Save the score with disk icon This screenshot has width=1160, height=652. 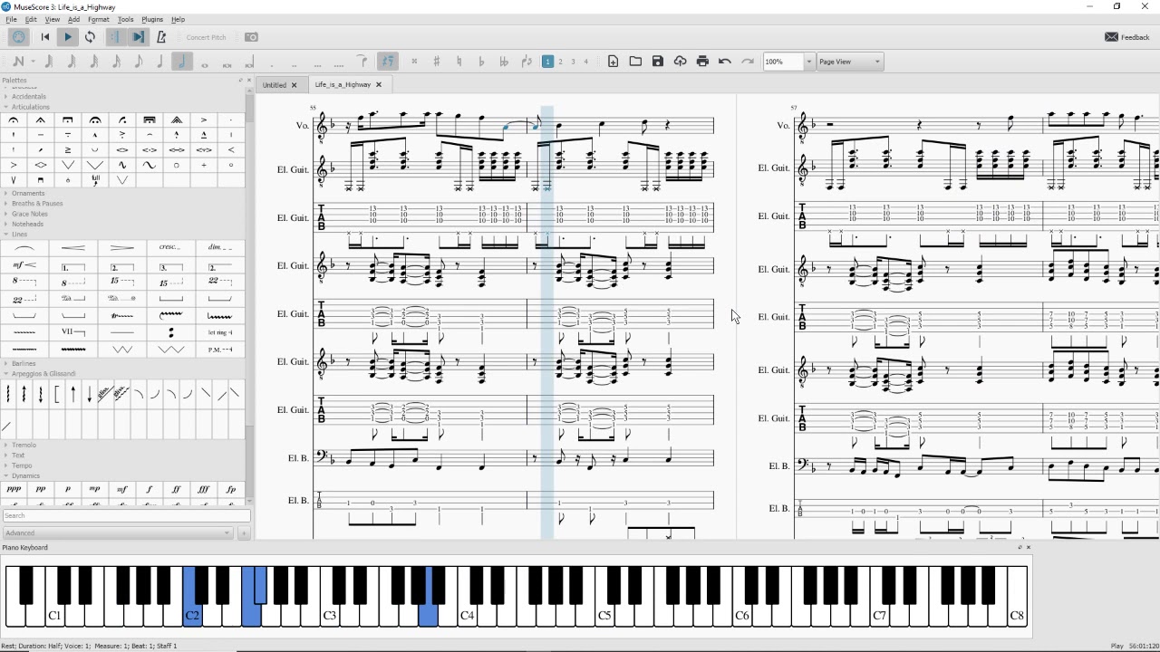click(658, 62)
